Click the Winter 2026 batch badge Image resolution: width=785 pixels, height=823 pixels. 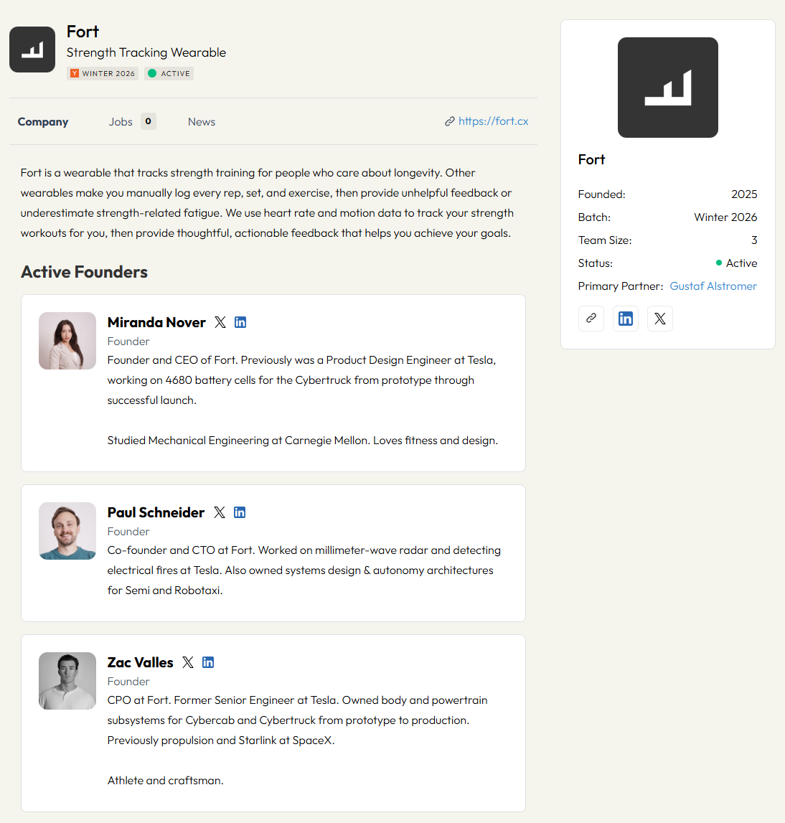click(x=103, y=73)
